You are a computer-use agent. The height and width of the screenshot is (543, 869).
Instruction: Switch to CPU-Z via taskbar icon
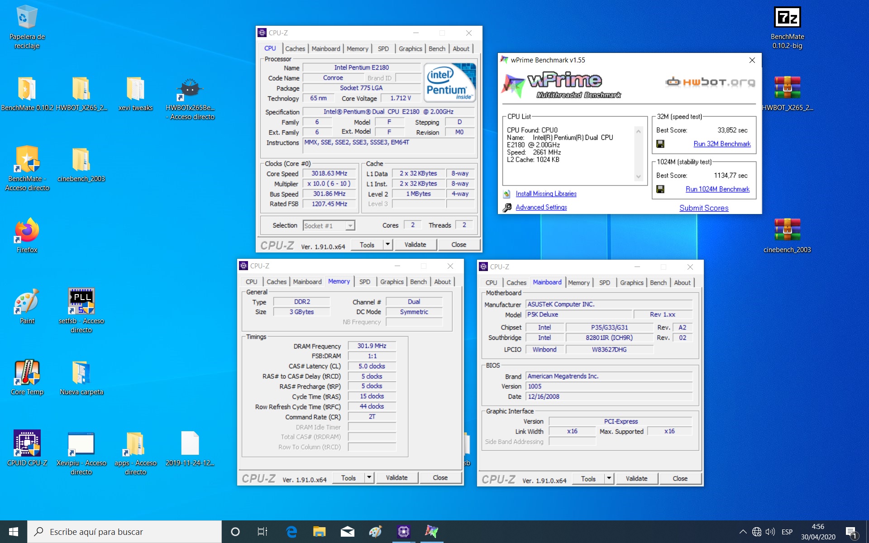tap(404, 532)
